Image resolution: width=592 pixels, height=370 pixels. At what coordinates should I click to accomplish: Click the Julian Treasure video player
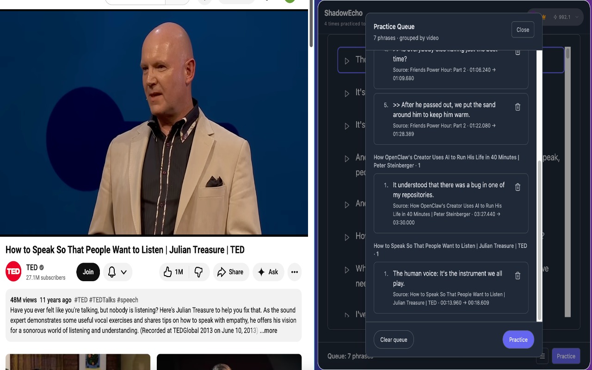[154, 123]
